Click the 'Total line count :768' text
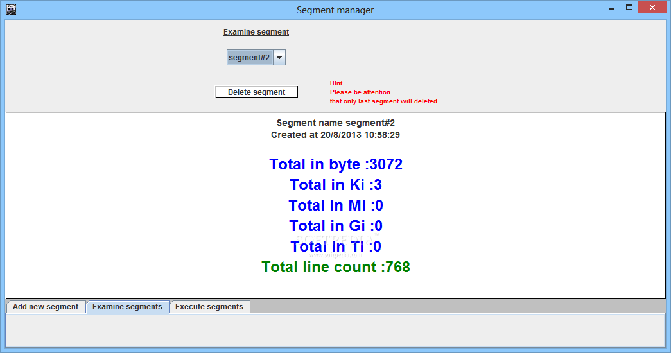671x353 pixels. coord(336,267)
